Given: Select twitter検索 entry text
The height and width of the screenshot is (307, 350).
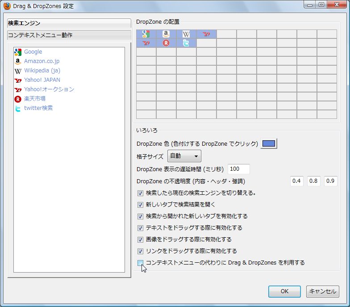Looking at the screenshot, I should tap(38, 108).
